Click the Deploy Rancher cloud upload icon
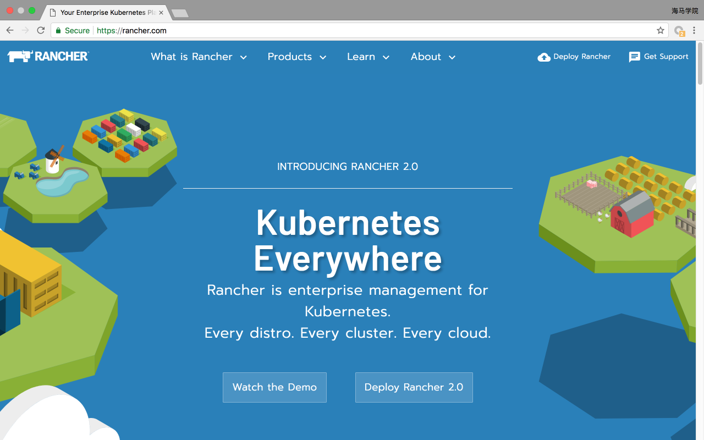The height and width of the screenshot is (440, 704). [544, 57]
